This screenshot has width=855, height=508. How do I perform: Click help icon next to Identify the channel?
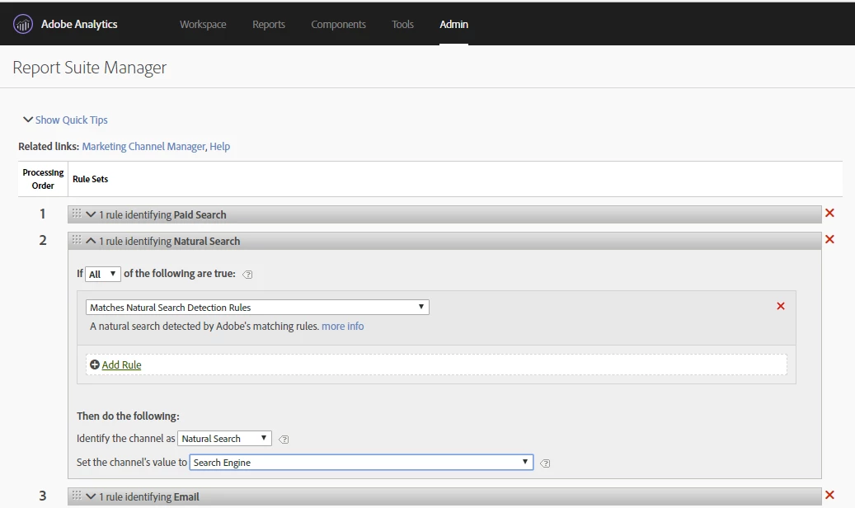284,440
